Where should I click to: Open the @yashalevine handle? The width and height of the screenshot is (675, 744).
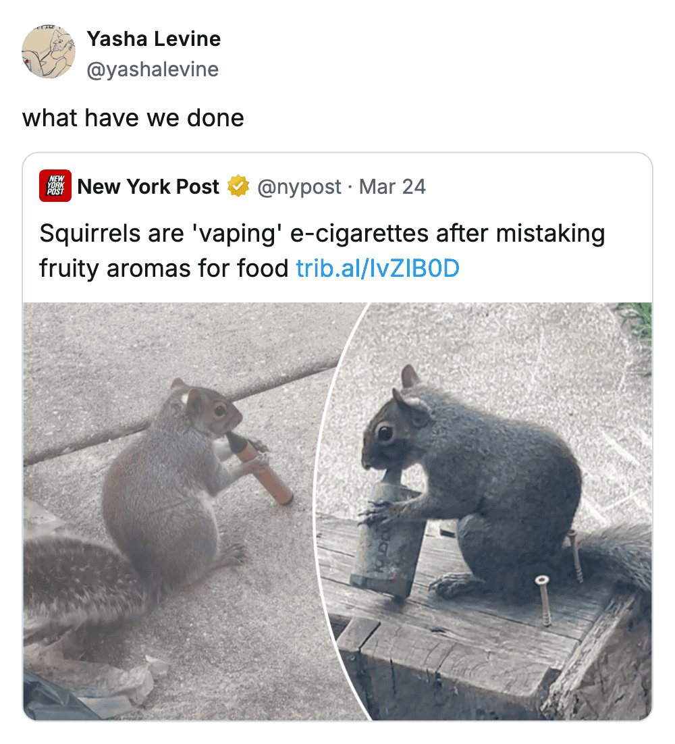tap(153, 69)
